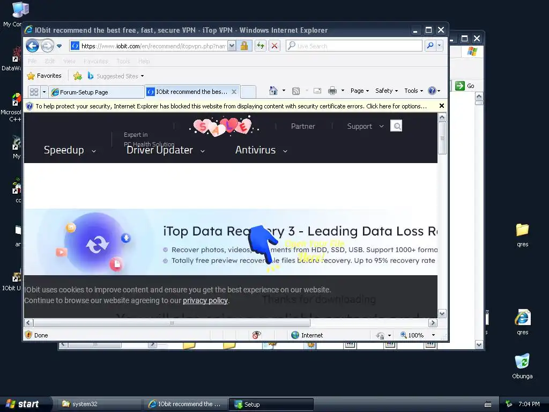This screenshot has width=549, height=412.
Task: Switch to the Forum-Setup Page tab
Action: [x=97, y=92]
